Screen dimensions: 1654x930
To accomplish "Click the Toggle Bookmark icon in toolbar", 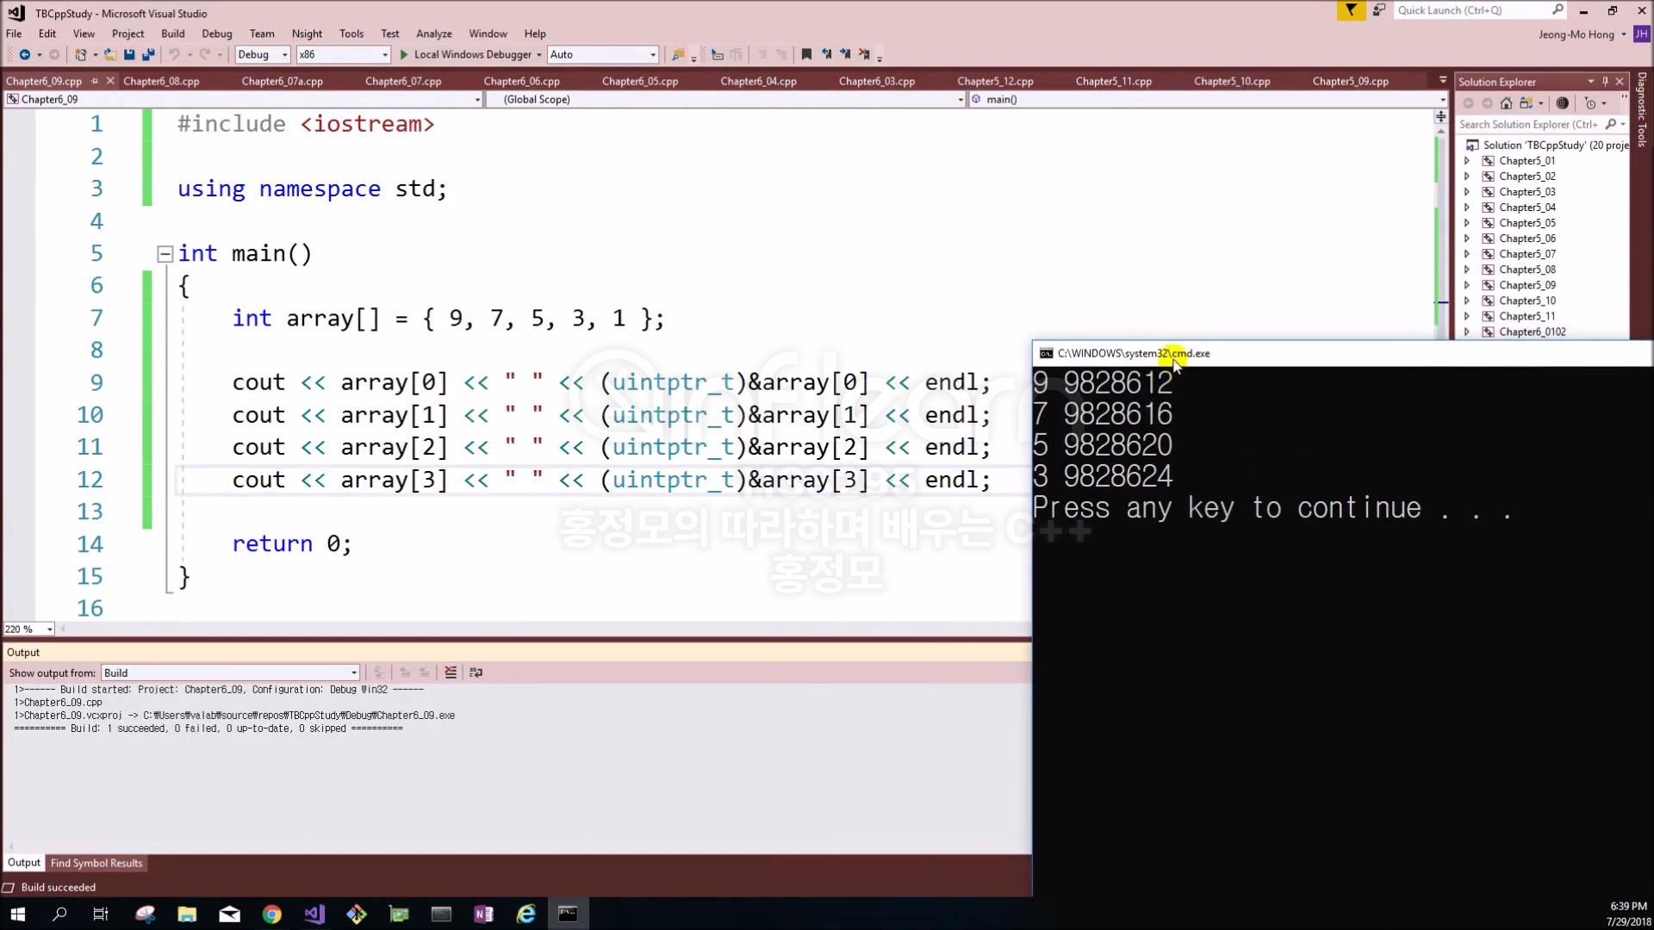I will (806, 54).
